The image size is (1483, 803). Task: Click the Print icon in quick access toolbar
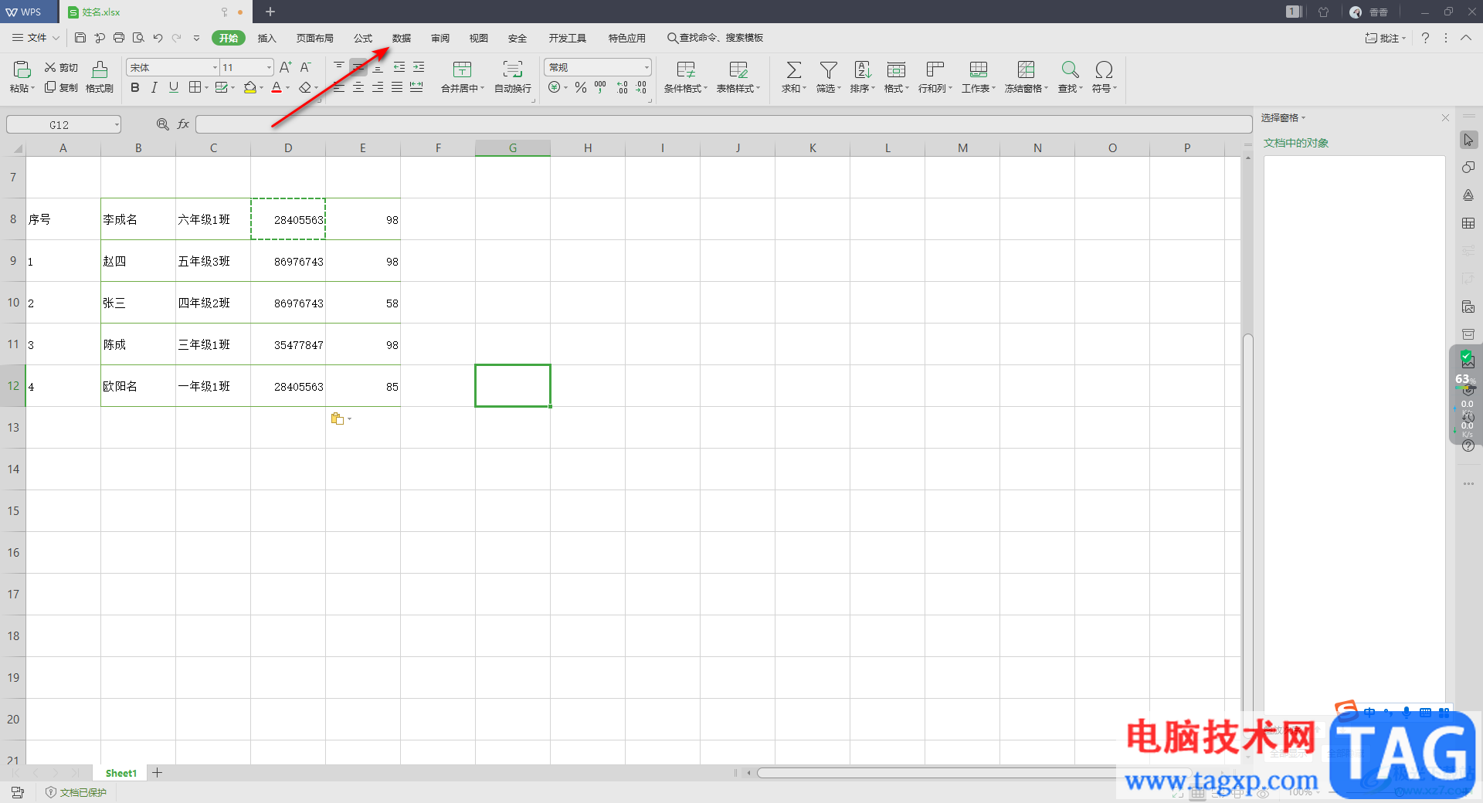point(119,38)
